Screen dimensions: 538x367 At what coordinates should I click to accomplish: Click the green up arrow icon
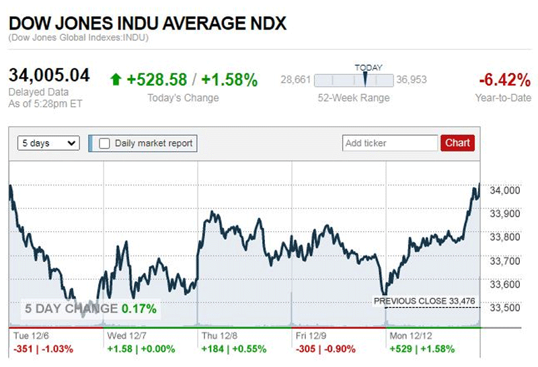coord(116,80)
